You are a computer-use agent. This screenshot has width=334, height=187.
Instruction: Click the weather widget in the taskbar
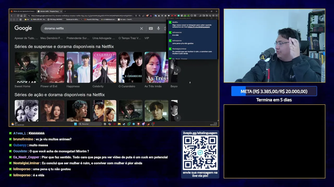[x=17, y=124]
